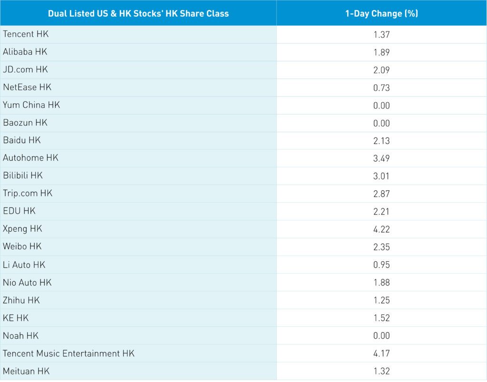487x382 pixels.
Task: Click the Weibo HK row label
Action: [x=22, y=246]
